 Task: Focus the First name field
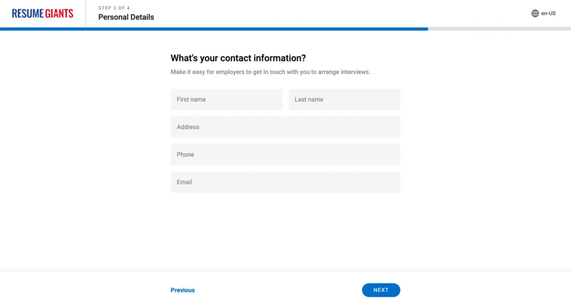pyautogui.click(x=226, y=99)
